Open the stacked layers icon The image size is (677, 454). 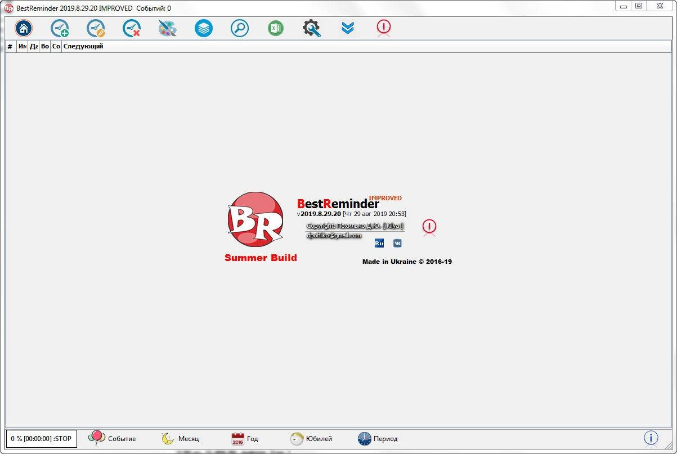pos(204,28)
